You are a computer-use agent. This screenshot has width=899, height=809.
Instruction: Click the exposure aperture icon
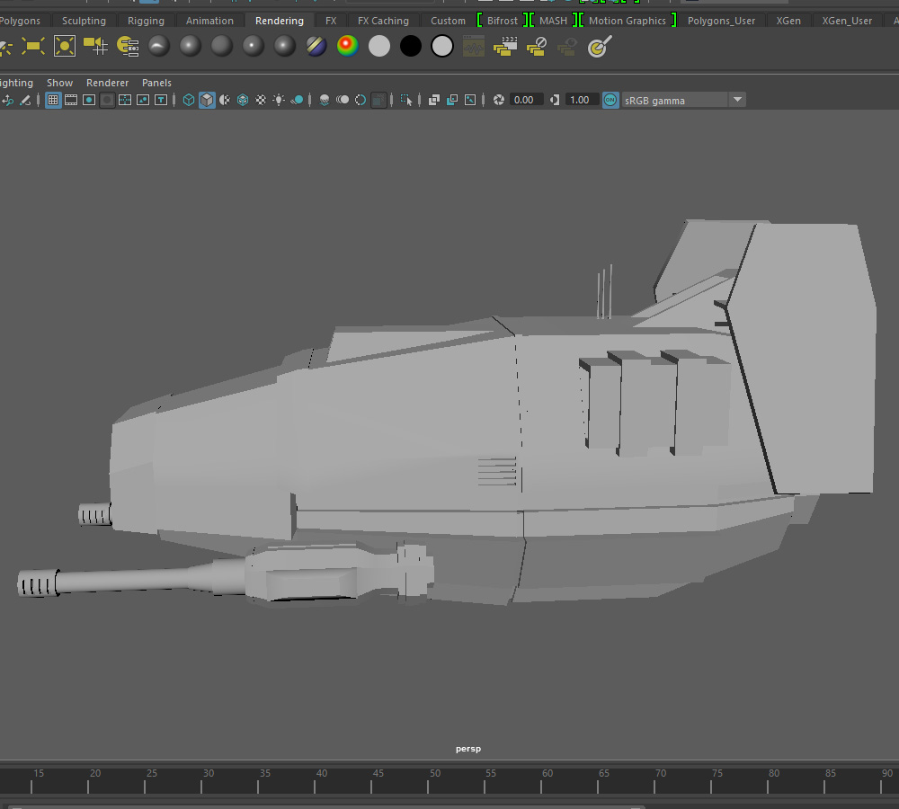[499, 101]
